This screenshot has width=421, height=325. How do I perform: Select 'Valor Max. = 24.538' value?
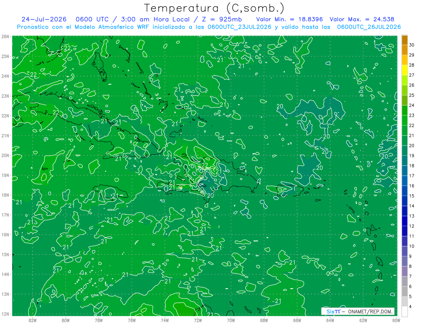click(362, 19)
